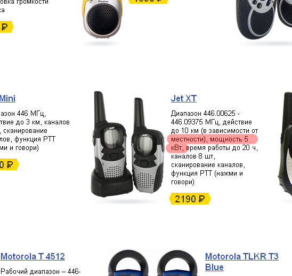
Task: Click the blue Motorola TLKR T3 image
Action: [153, 263]
